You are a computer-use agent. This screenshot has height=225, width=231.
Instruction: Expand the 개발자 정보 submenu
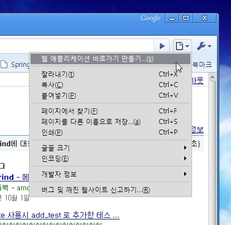coord(111,174)
